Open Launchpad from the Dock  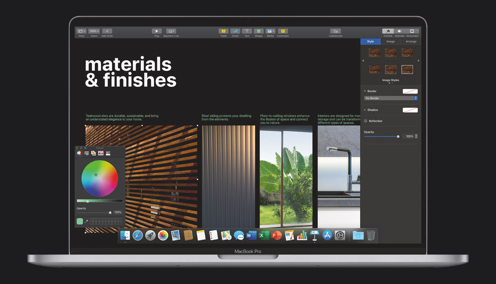click(x=150, y=235)
